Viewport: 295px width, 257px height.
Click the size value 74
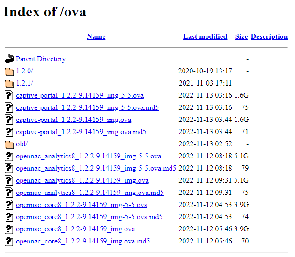click(x=245, y=217)
